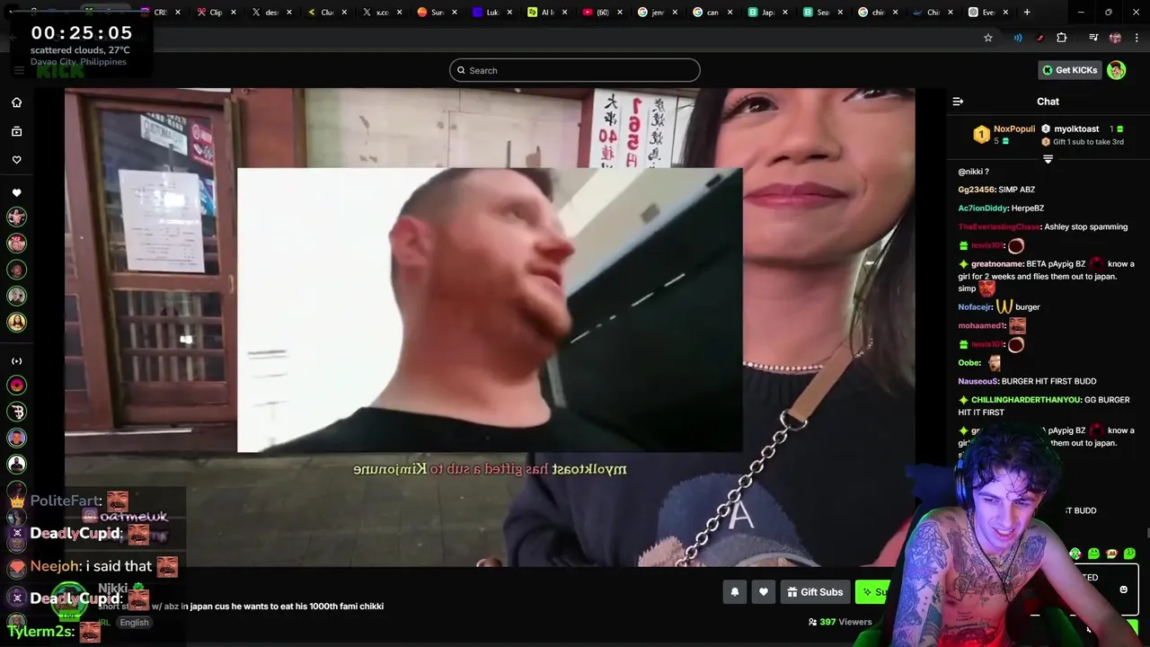Click the Oobe username in chat
This screenshot has height=647, width=1150.
click(x=969, y=363)
